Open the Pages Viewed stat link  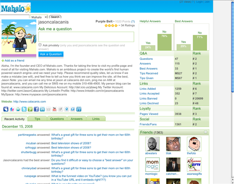pos(149,114)
